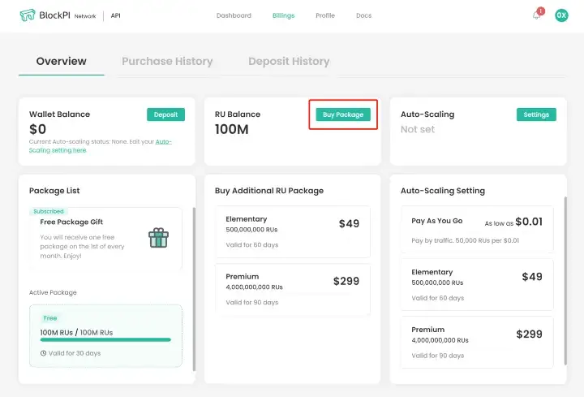584x397 pixels.
Task: Choose Pay As You Go auto-scaling option
Action: [x=477, y=230]
